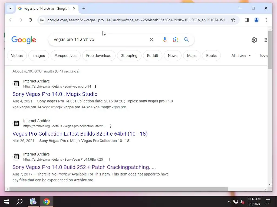Open Chrome side panel icon
Screen dimensions: 277x207
(x=247, y=20)
